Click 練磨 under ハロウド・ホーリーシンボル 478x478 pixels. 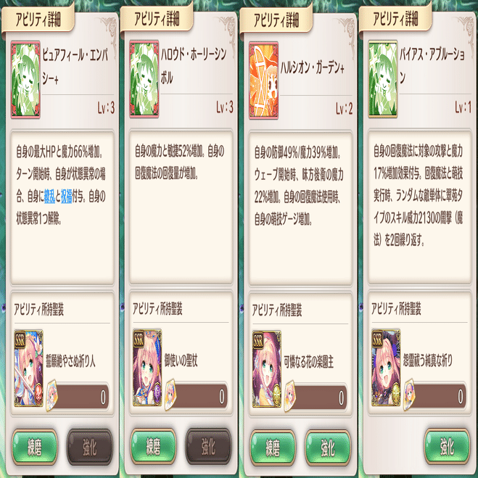tap(153, 446)
